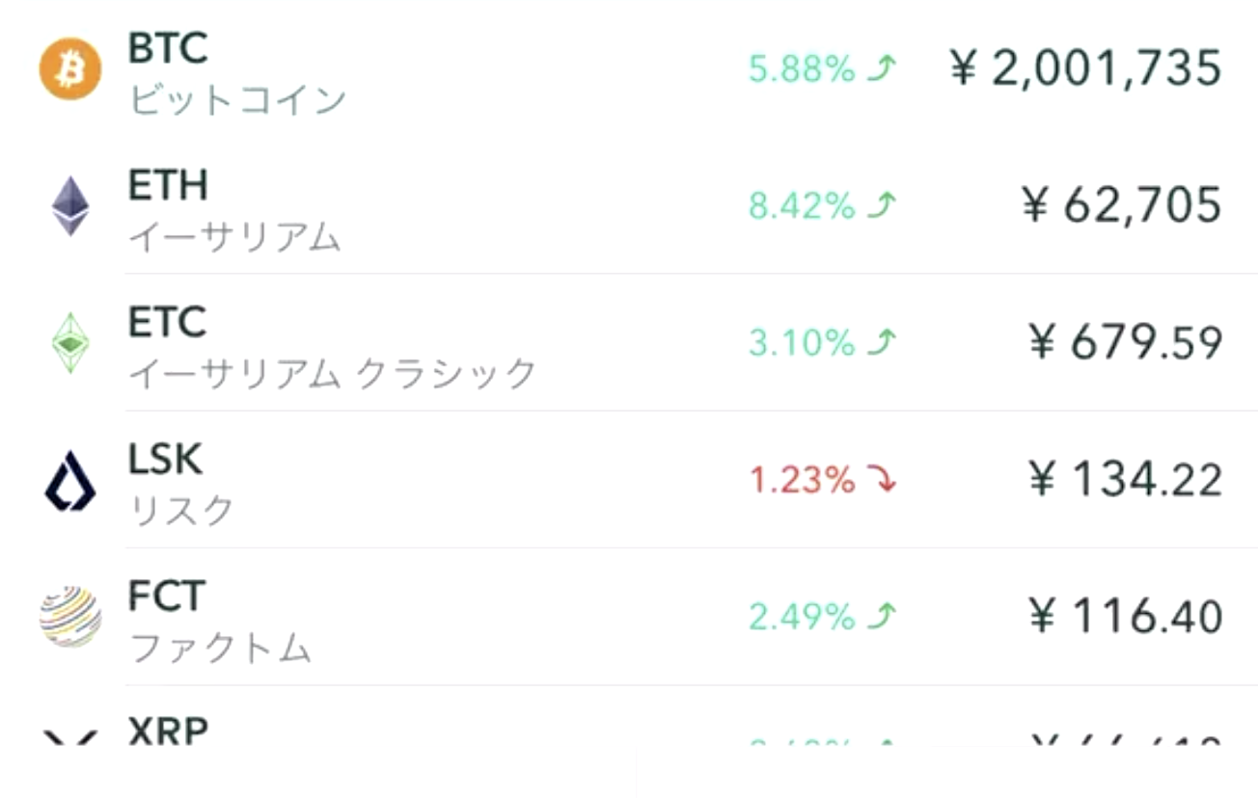The width and height of the screenshot is (1258, 798).
Task: Tap the green Ethereum Classic icon
Action: (69, 342)
